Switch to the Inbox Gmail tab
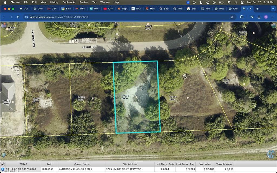The height and width of the screenshot is (173, 277). tap(81, 9)
